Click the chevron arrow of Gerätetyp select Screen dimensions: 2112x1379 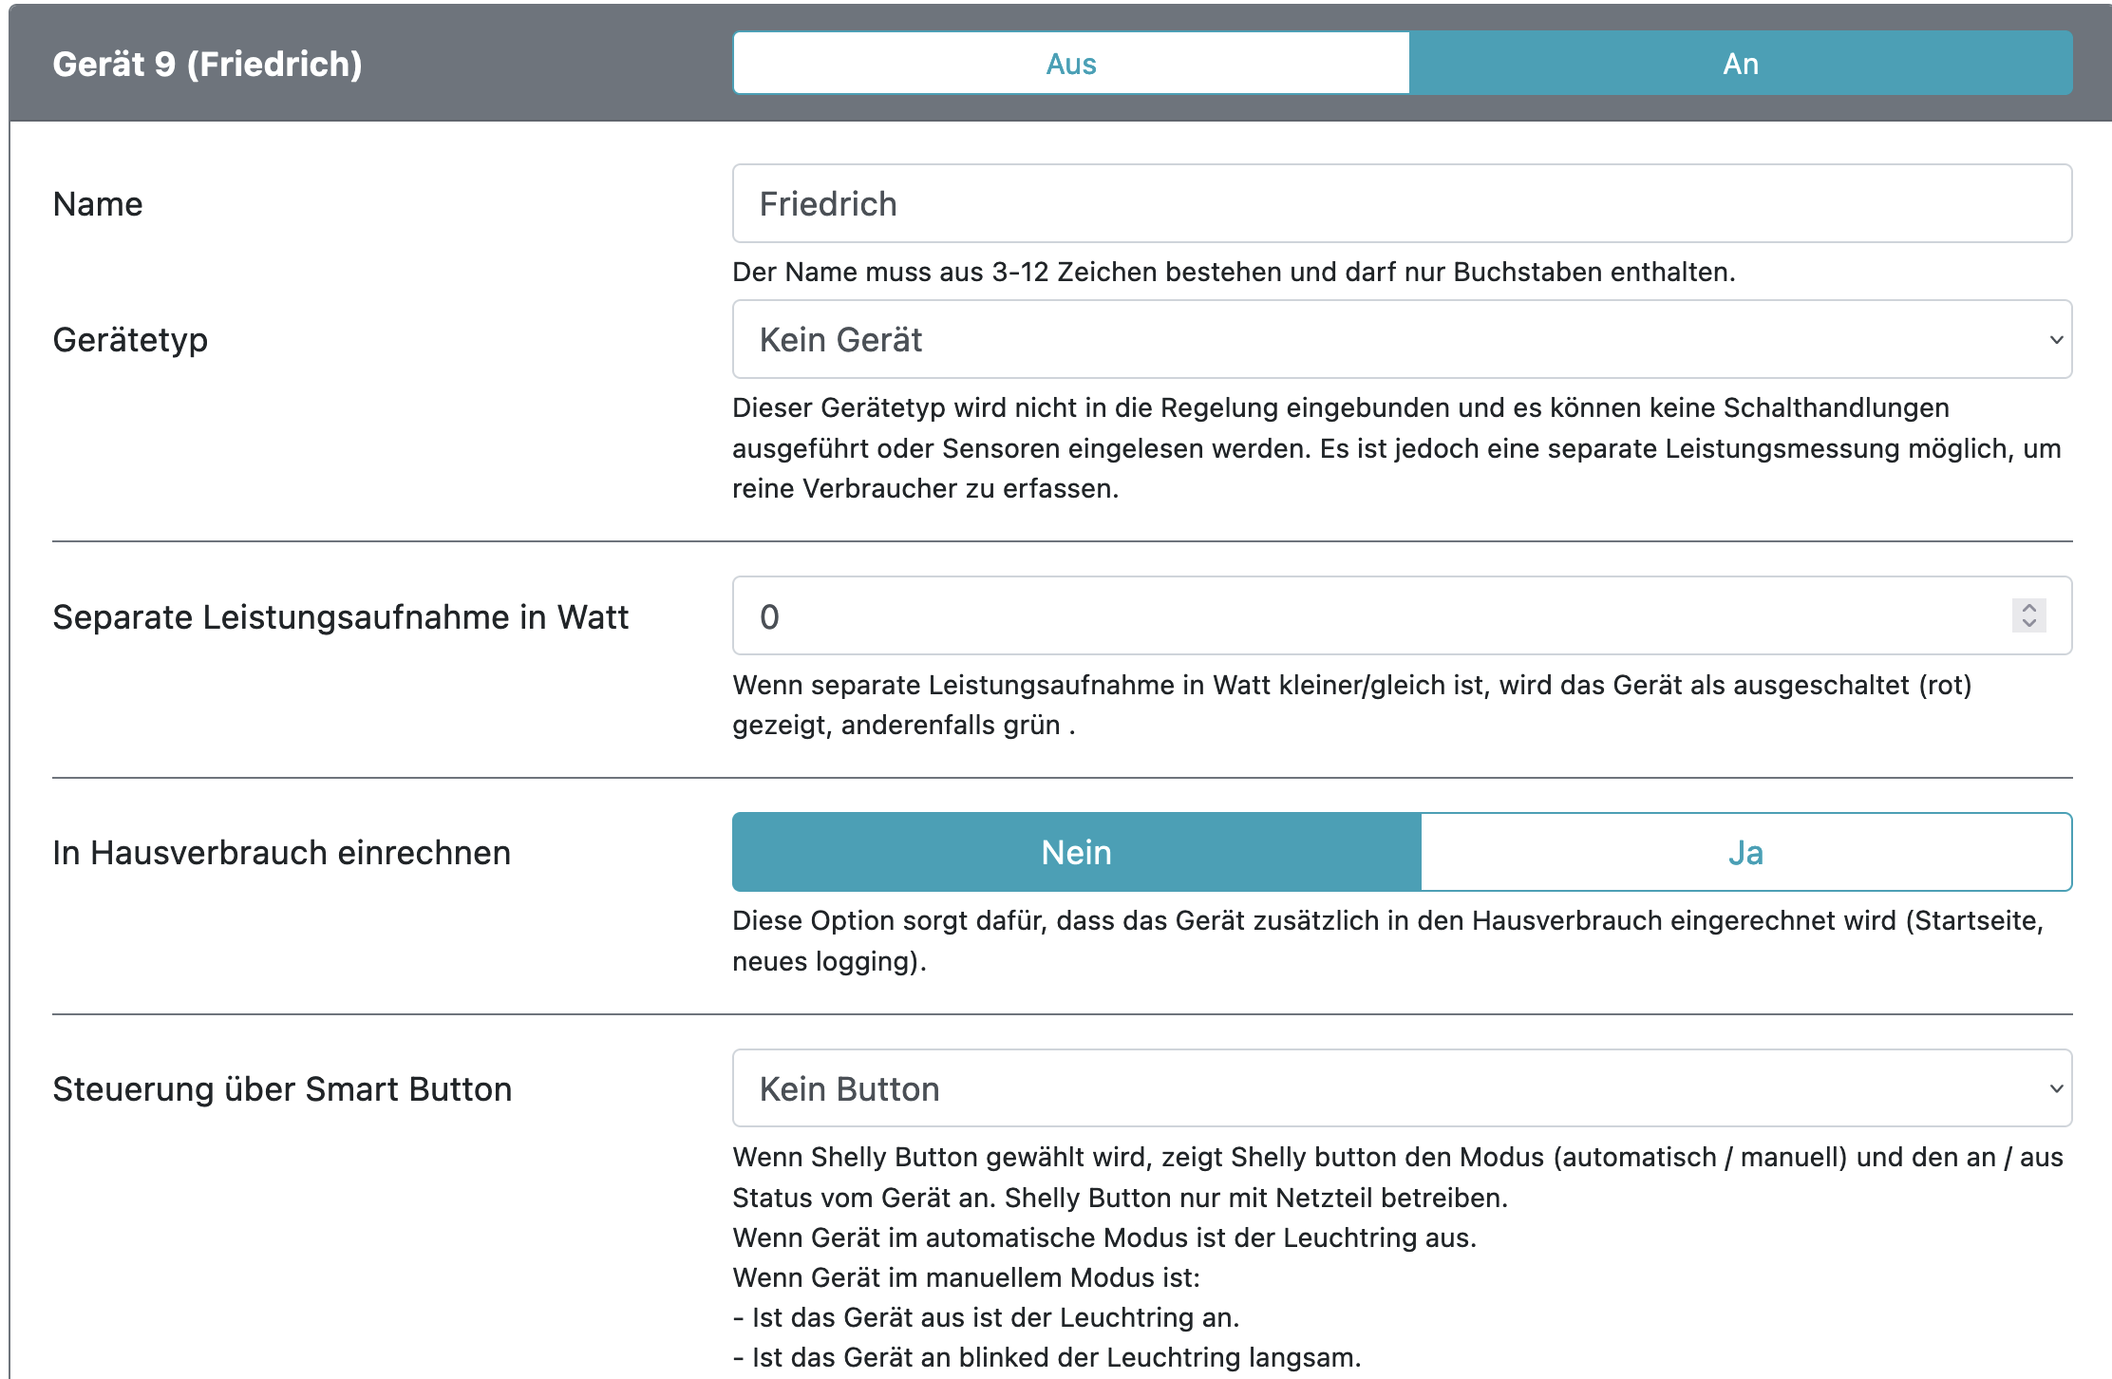[2056, 340]
